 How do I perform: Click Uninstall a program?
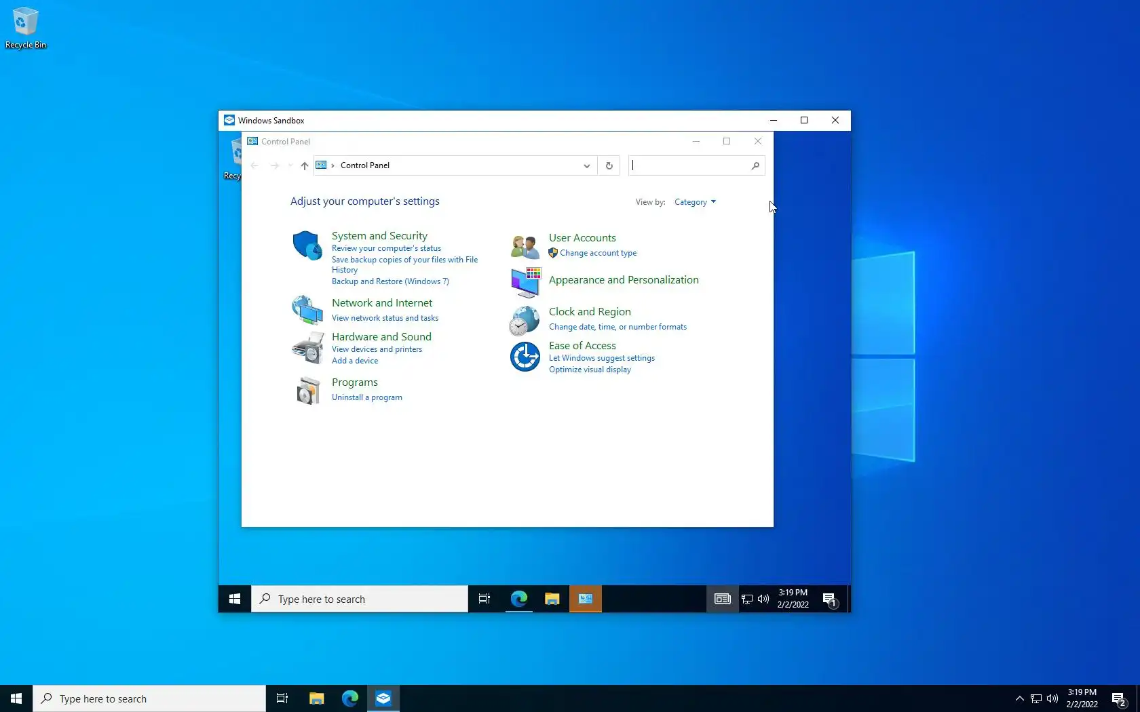[366, 397]
